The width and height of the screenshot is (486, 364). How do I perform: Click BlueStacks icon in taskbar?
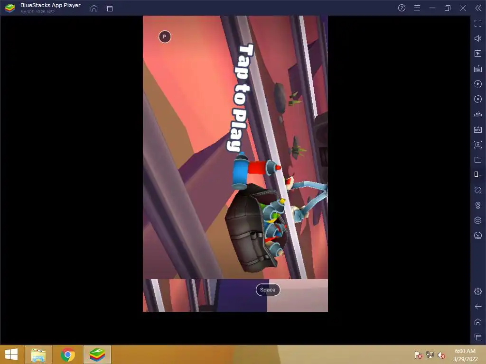click(x=97, y=355)
